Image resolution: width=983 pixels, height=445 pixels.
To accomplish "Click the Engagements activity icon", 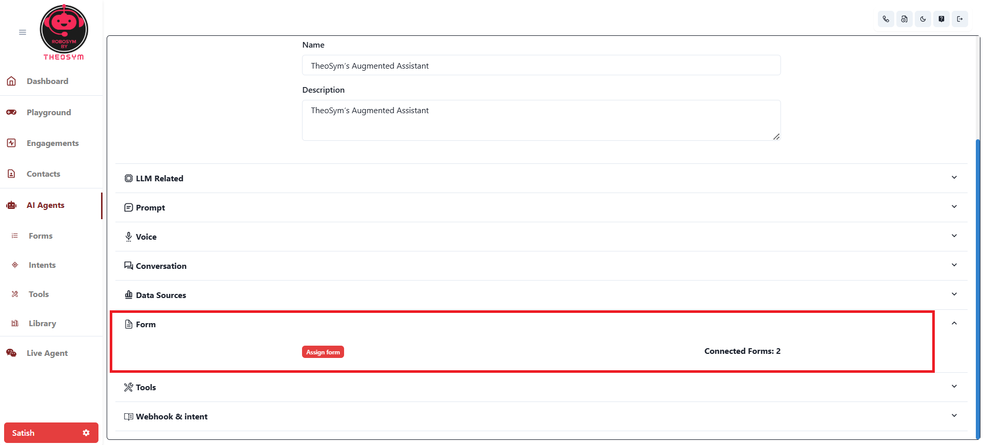I will (11, 143).
